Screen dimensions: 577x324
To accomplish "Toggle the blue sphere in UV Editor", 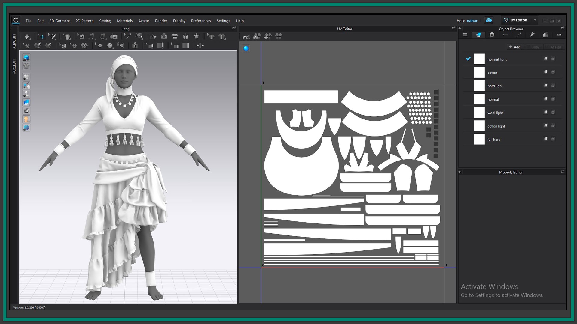I will (x=246, y=48).
